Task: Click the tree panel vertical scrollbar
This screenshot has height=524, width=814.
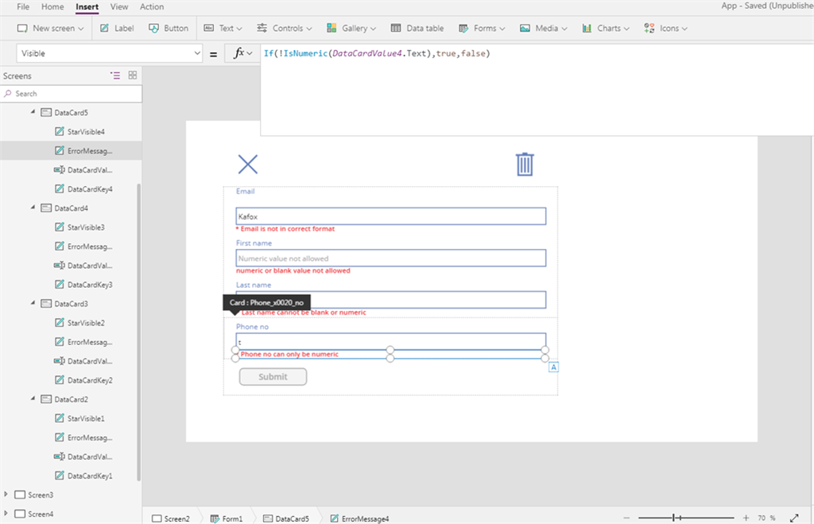Action: point(138,332)
